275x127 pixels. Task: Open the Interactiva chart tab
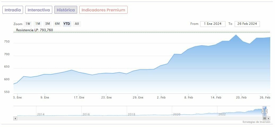[39, 10]
